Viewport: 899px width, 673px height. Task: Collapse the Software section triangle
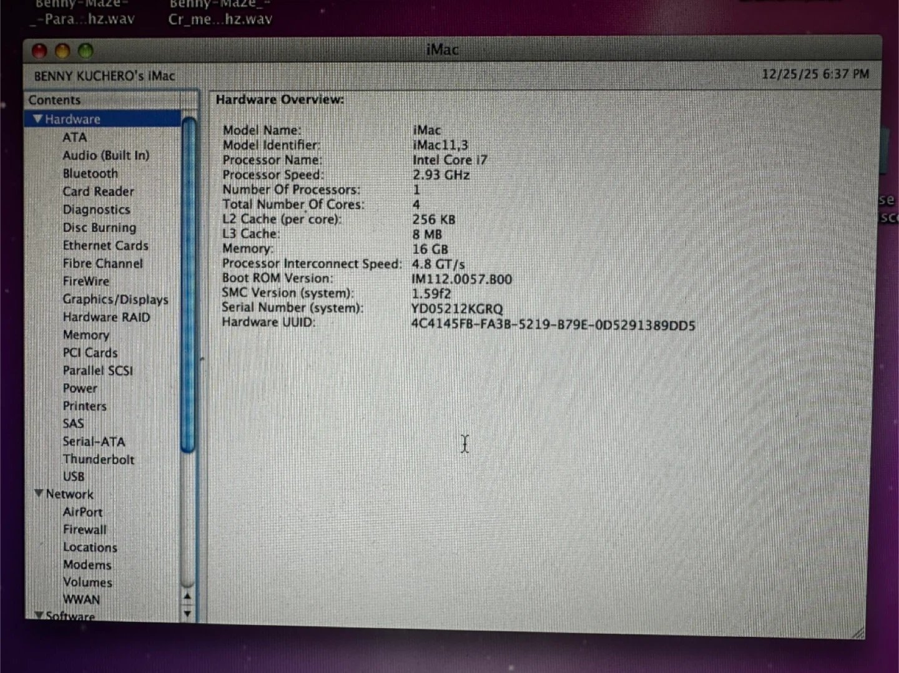coord(39,615)
